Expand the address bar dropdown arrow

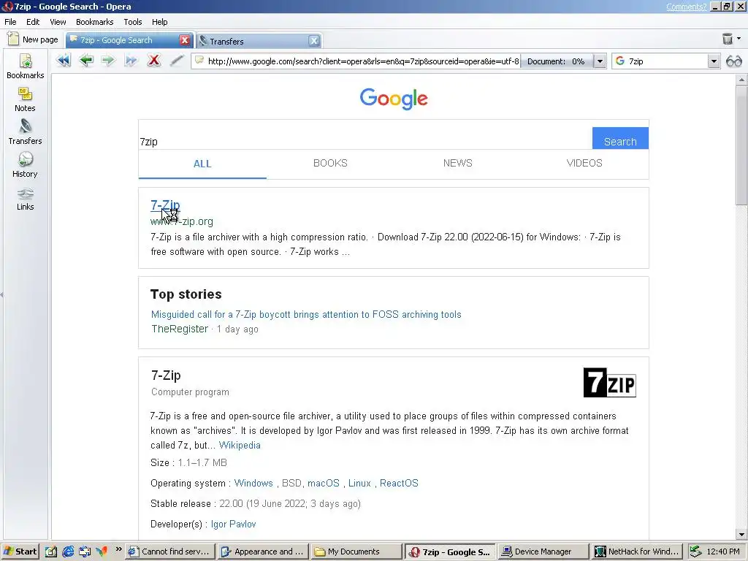[x=600, y=61]
